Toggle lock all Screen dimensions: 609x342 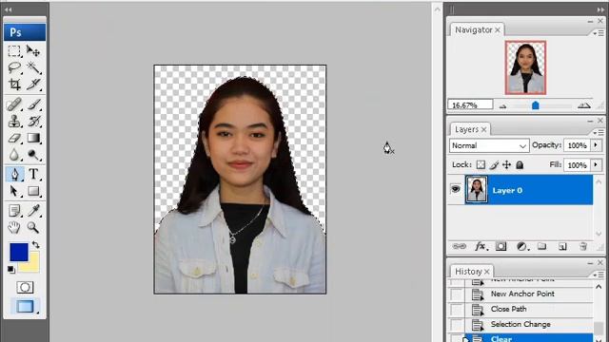click(520, 164)
